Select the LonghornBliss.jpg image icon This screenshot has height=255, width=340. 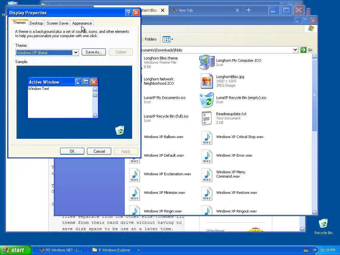click(207, 81)
